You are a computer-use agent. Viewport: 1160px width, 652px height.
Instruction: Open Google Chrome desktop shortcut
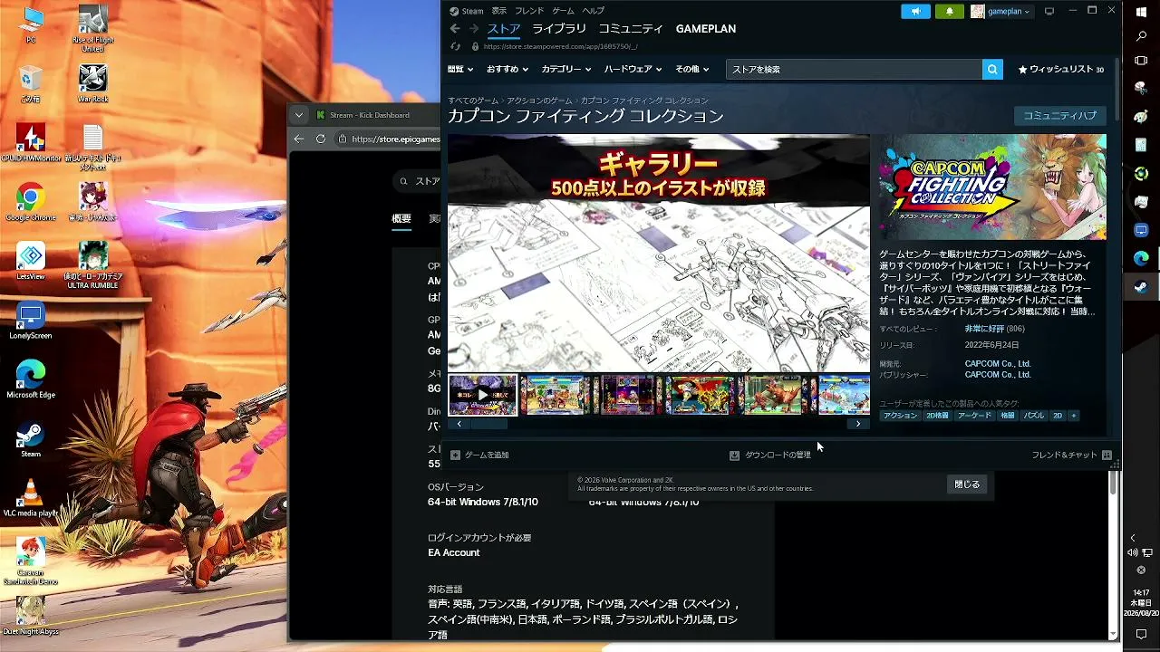[31, 202]
